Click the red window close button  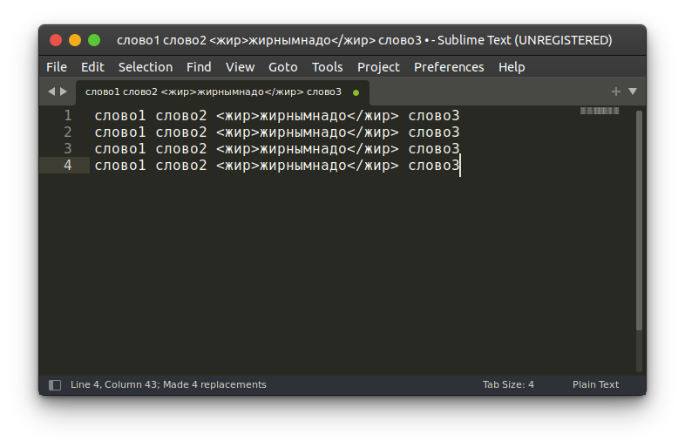click(x=56, y=40)
